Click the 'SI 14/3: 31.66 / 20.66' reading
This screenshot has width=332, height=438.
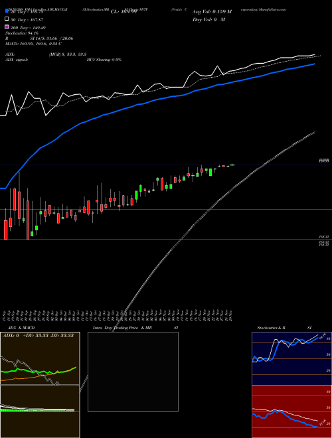(x=52, y=38)
